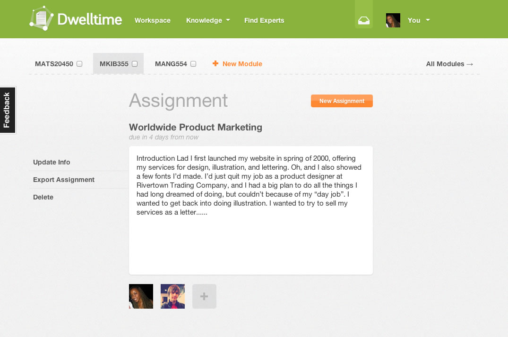Open the Find Experts section
Viewport: 508px width, 337px height.
coord(264,20)
